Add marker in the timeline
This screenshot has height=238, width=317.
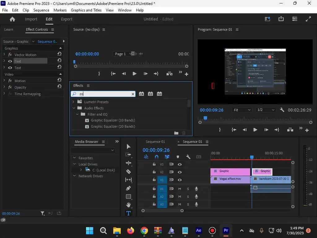178,157
